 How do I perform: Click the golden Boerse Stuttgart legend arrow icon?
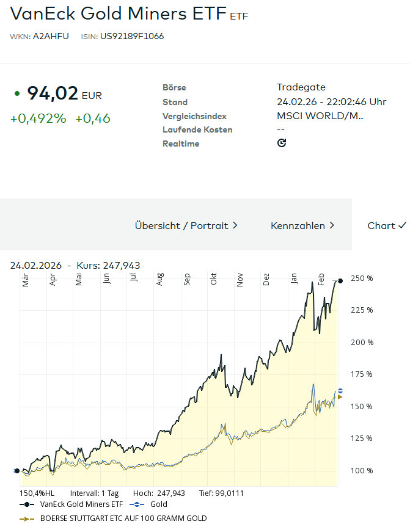click(x=27, y=519)
